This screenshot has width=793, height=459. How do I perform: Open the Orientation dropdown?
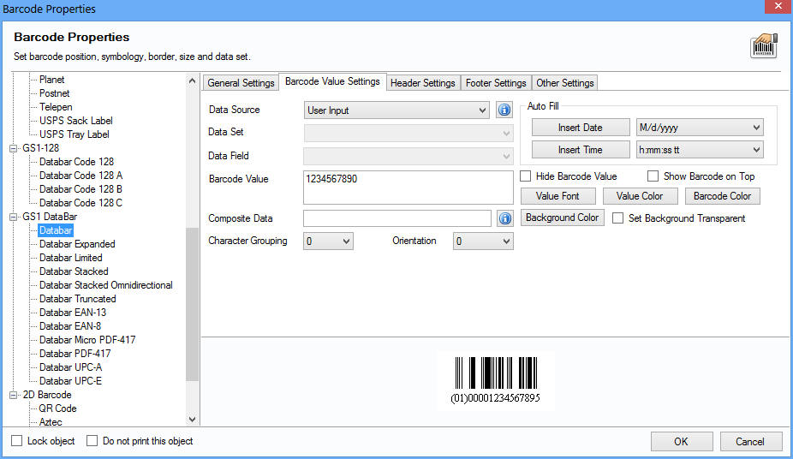click(x=483, y=241)
